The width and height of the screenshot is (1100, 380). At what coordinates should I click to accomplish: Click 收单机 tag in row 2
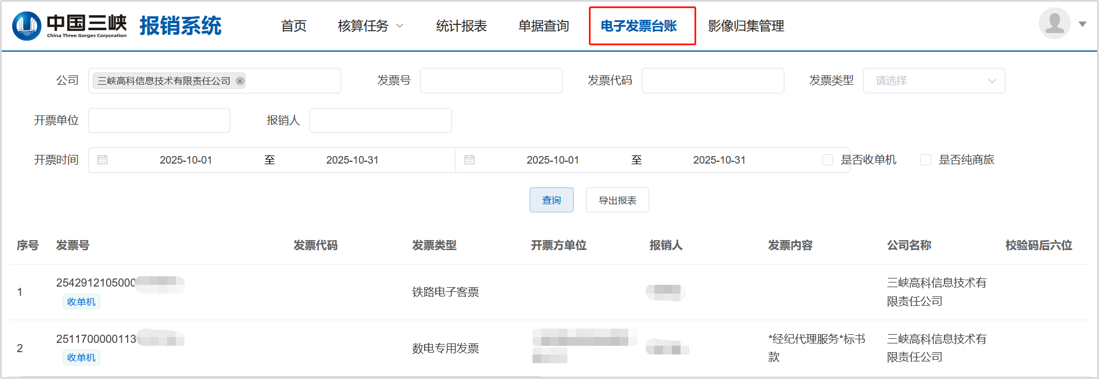point(81,357)
